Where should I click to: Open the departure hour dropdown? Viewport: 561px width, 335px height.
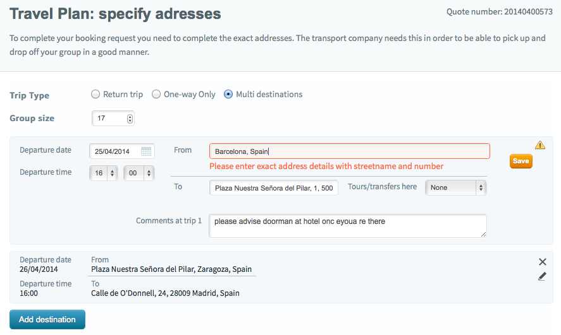(x=104, y=173)
